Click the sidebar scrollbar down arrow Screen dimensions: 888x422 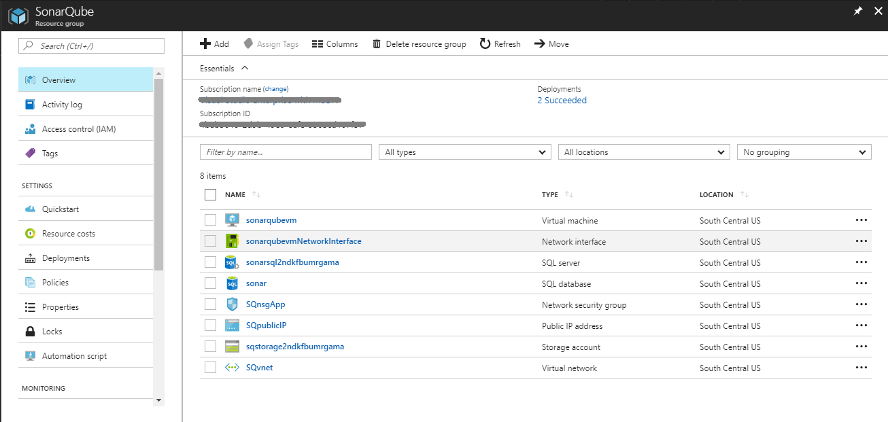click(159, 400)
